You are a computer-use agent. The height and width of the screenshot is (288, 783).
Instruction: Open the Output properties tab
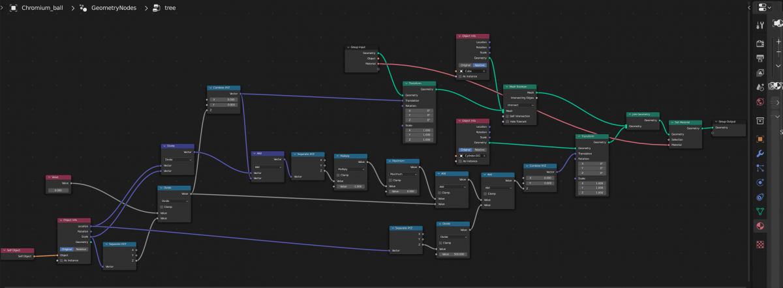click(x=760, y=57)
